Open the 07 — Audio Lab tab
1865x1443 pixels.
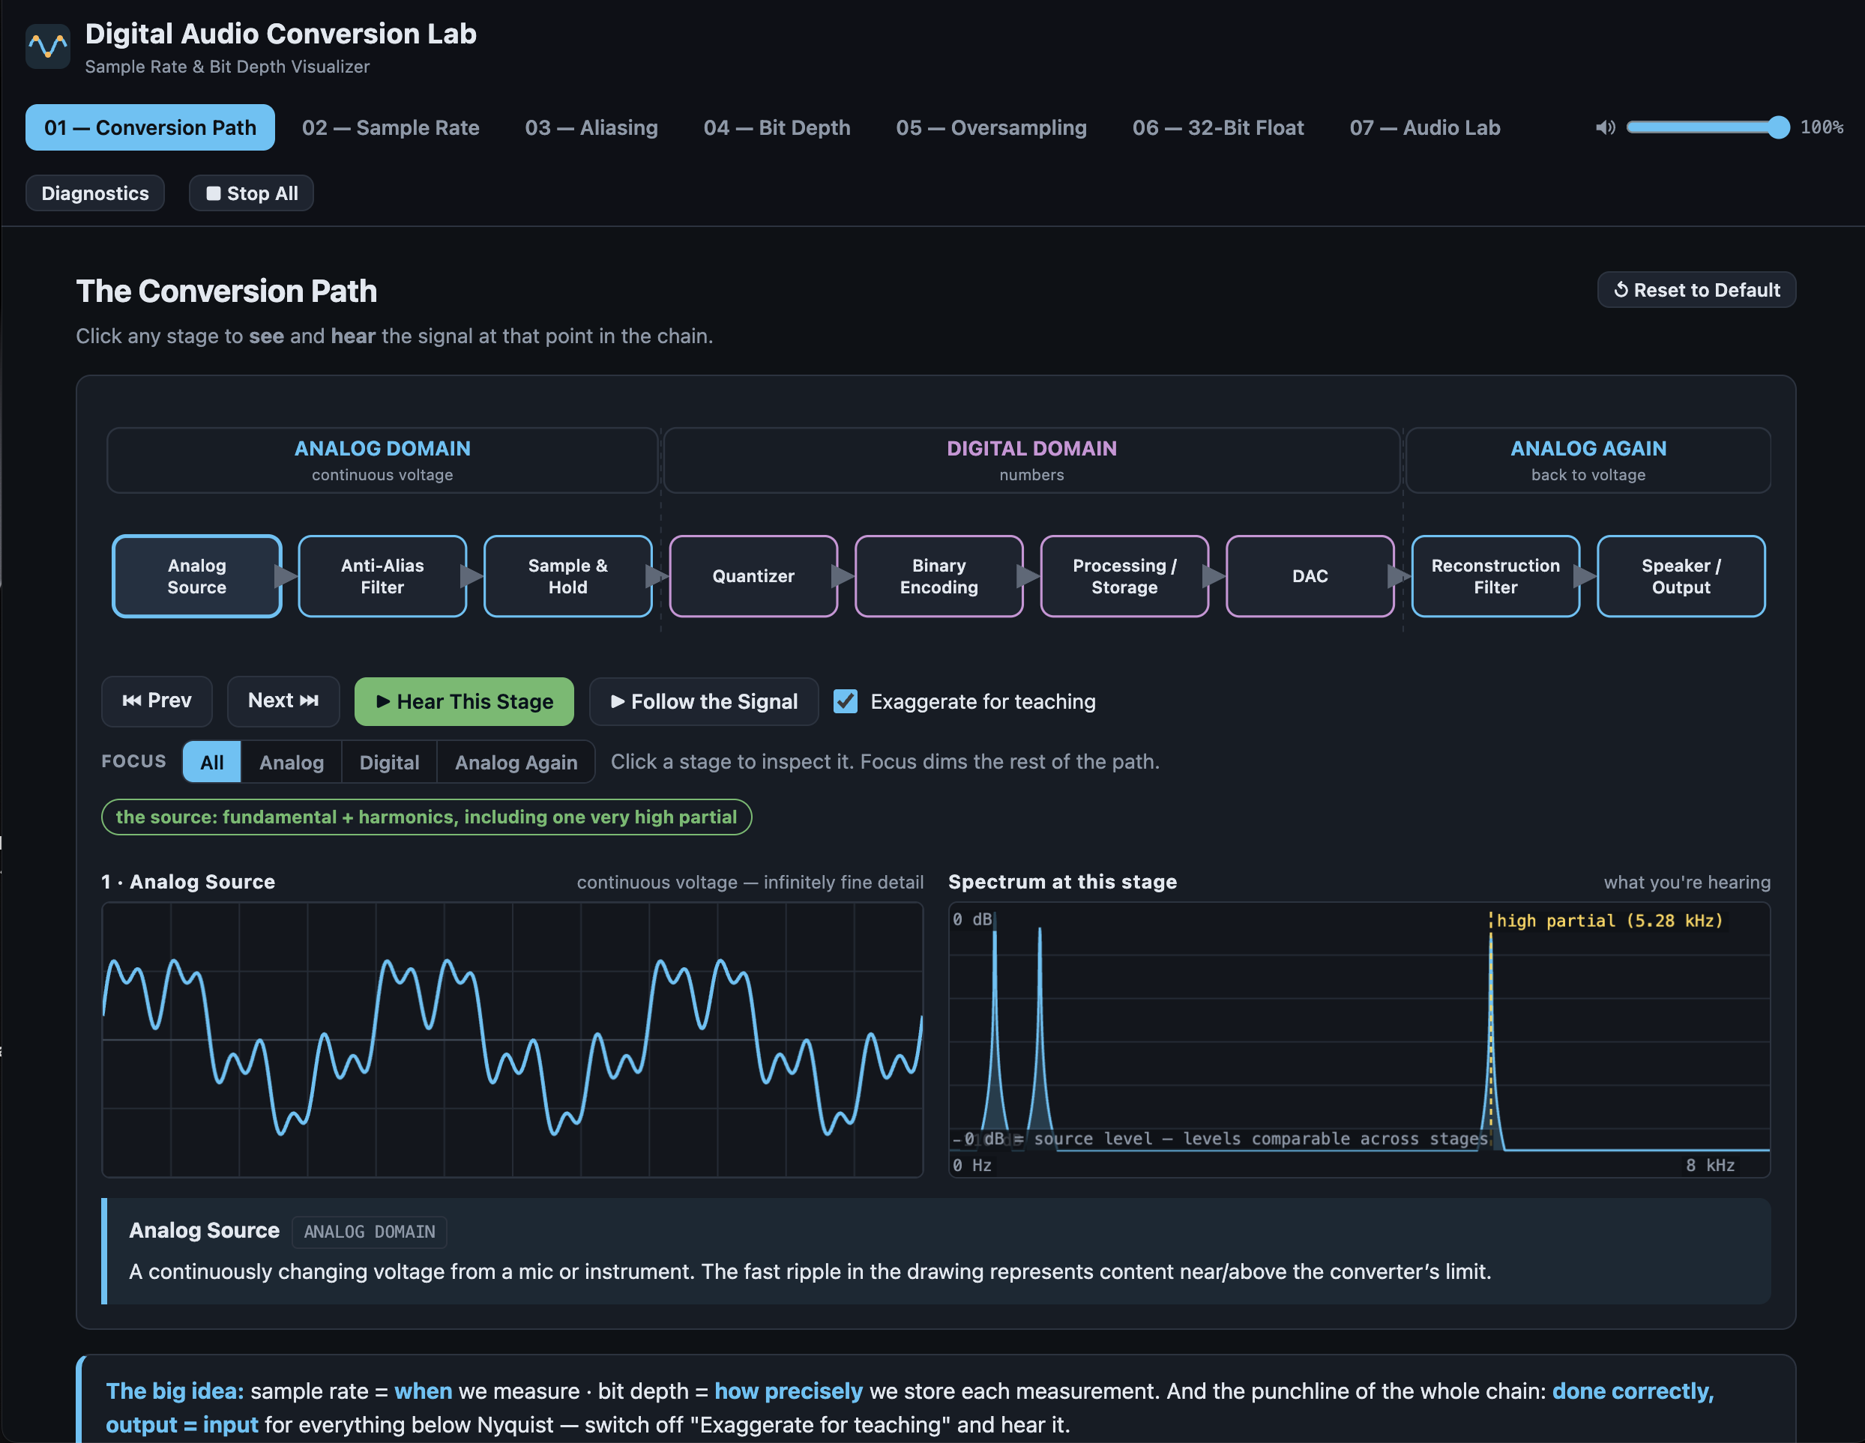pyautogui.click(x=1424, y=128)
